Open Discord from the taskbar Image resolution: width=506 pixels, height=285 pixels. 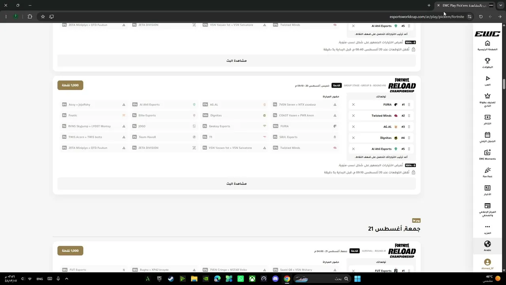[x=275, y=279]
